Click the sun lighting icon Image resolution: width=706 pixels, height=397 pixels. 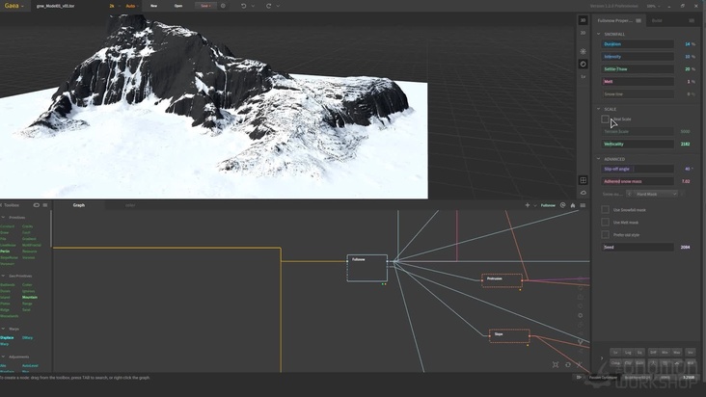(583, 51)
